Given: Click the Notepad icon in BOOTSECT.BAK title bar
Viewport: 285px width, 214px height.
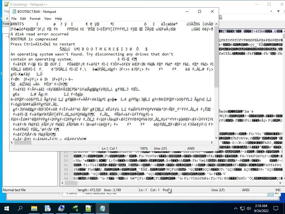Looking at the screenshot, I should (x=14, y=11).
